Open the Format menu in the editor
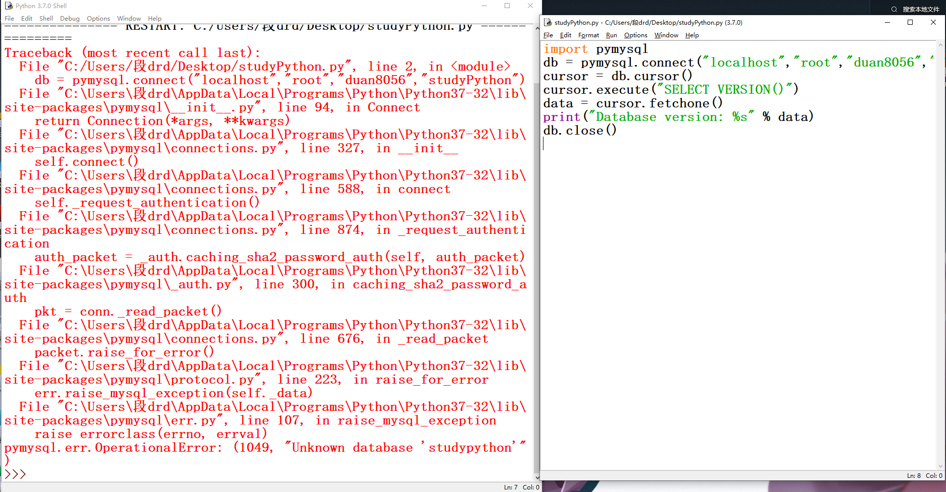 588,35
